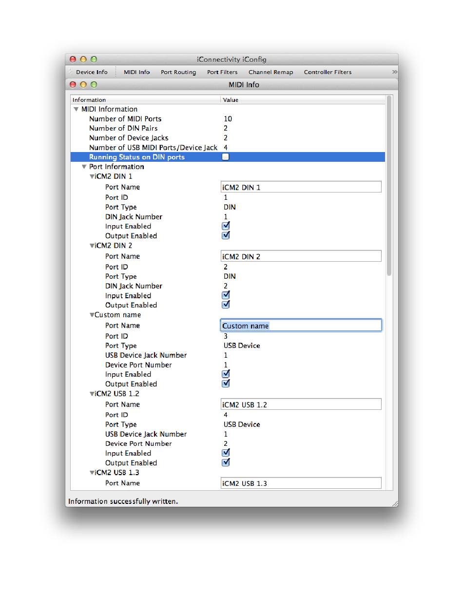Select Device Port Number label under Custom name
Screen dimensions: 463x614
(x=138, y=365)
